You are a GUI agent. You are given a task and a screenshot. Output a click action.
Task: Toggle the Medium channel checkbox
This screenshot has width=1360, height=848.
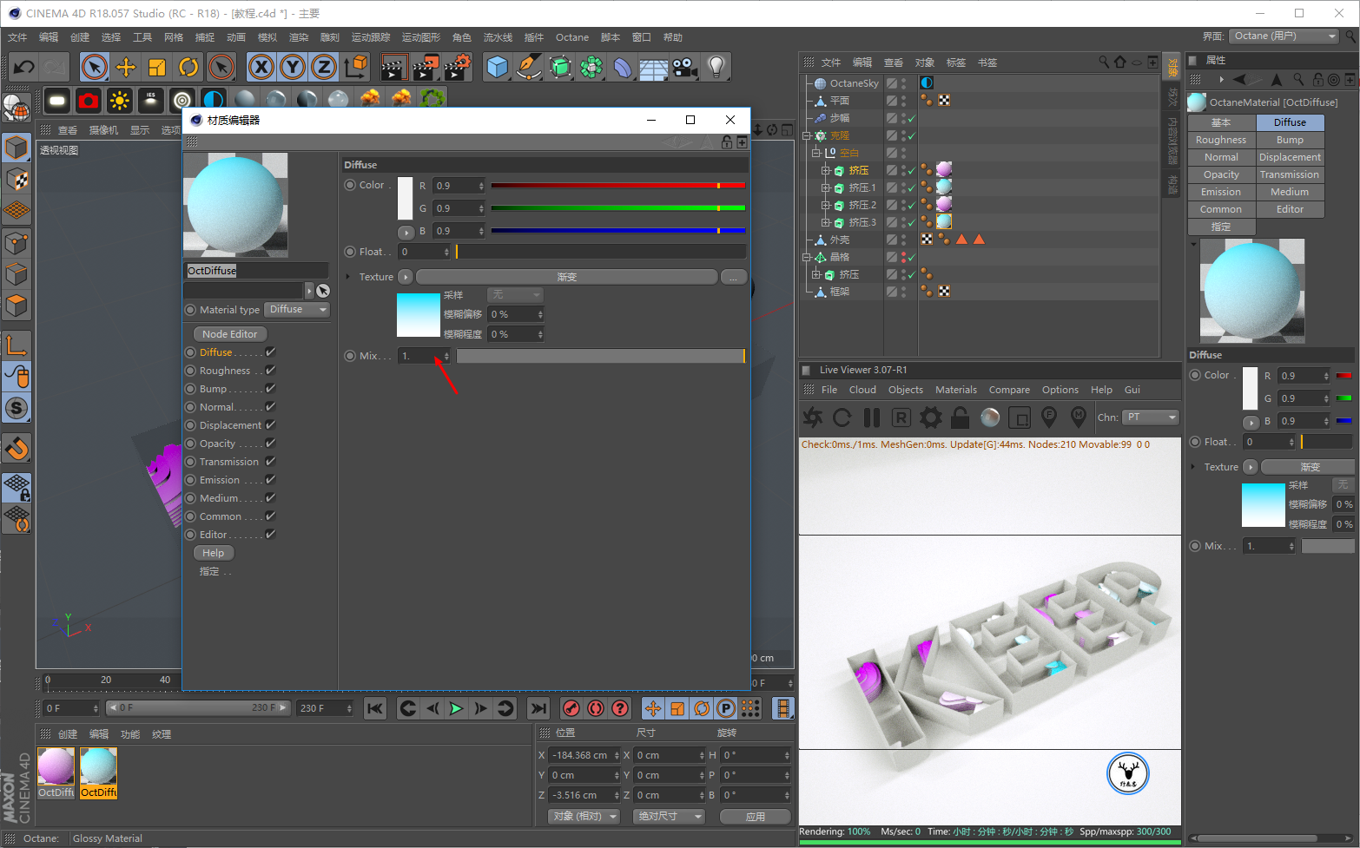coord(270,498)
